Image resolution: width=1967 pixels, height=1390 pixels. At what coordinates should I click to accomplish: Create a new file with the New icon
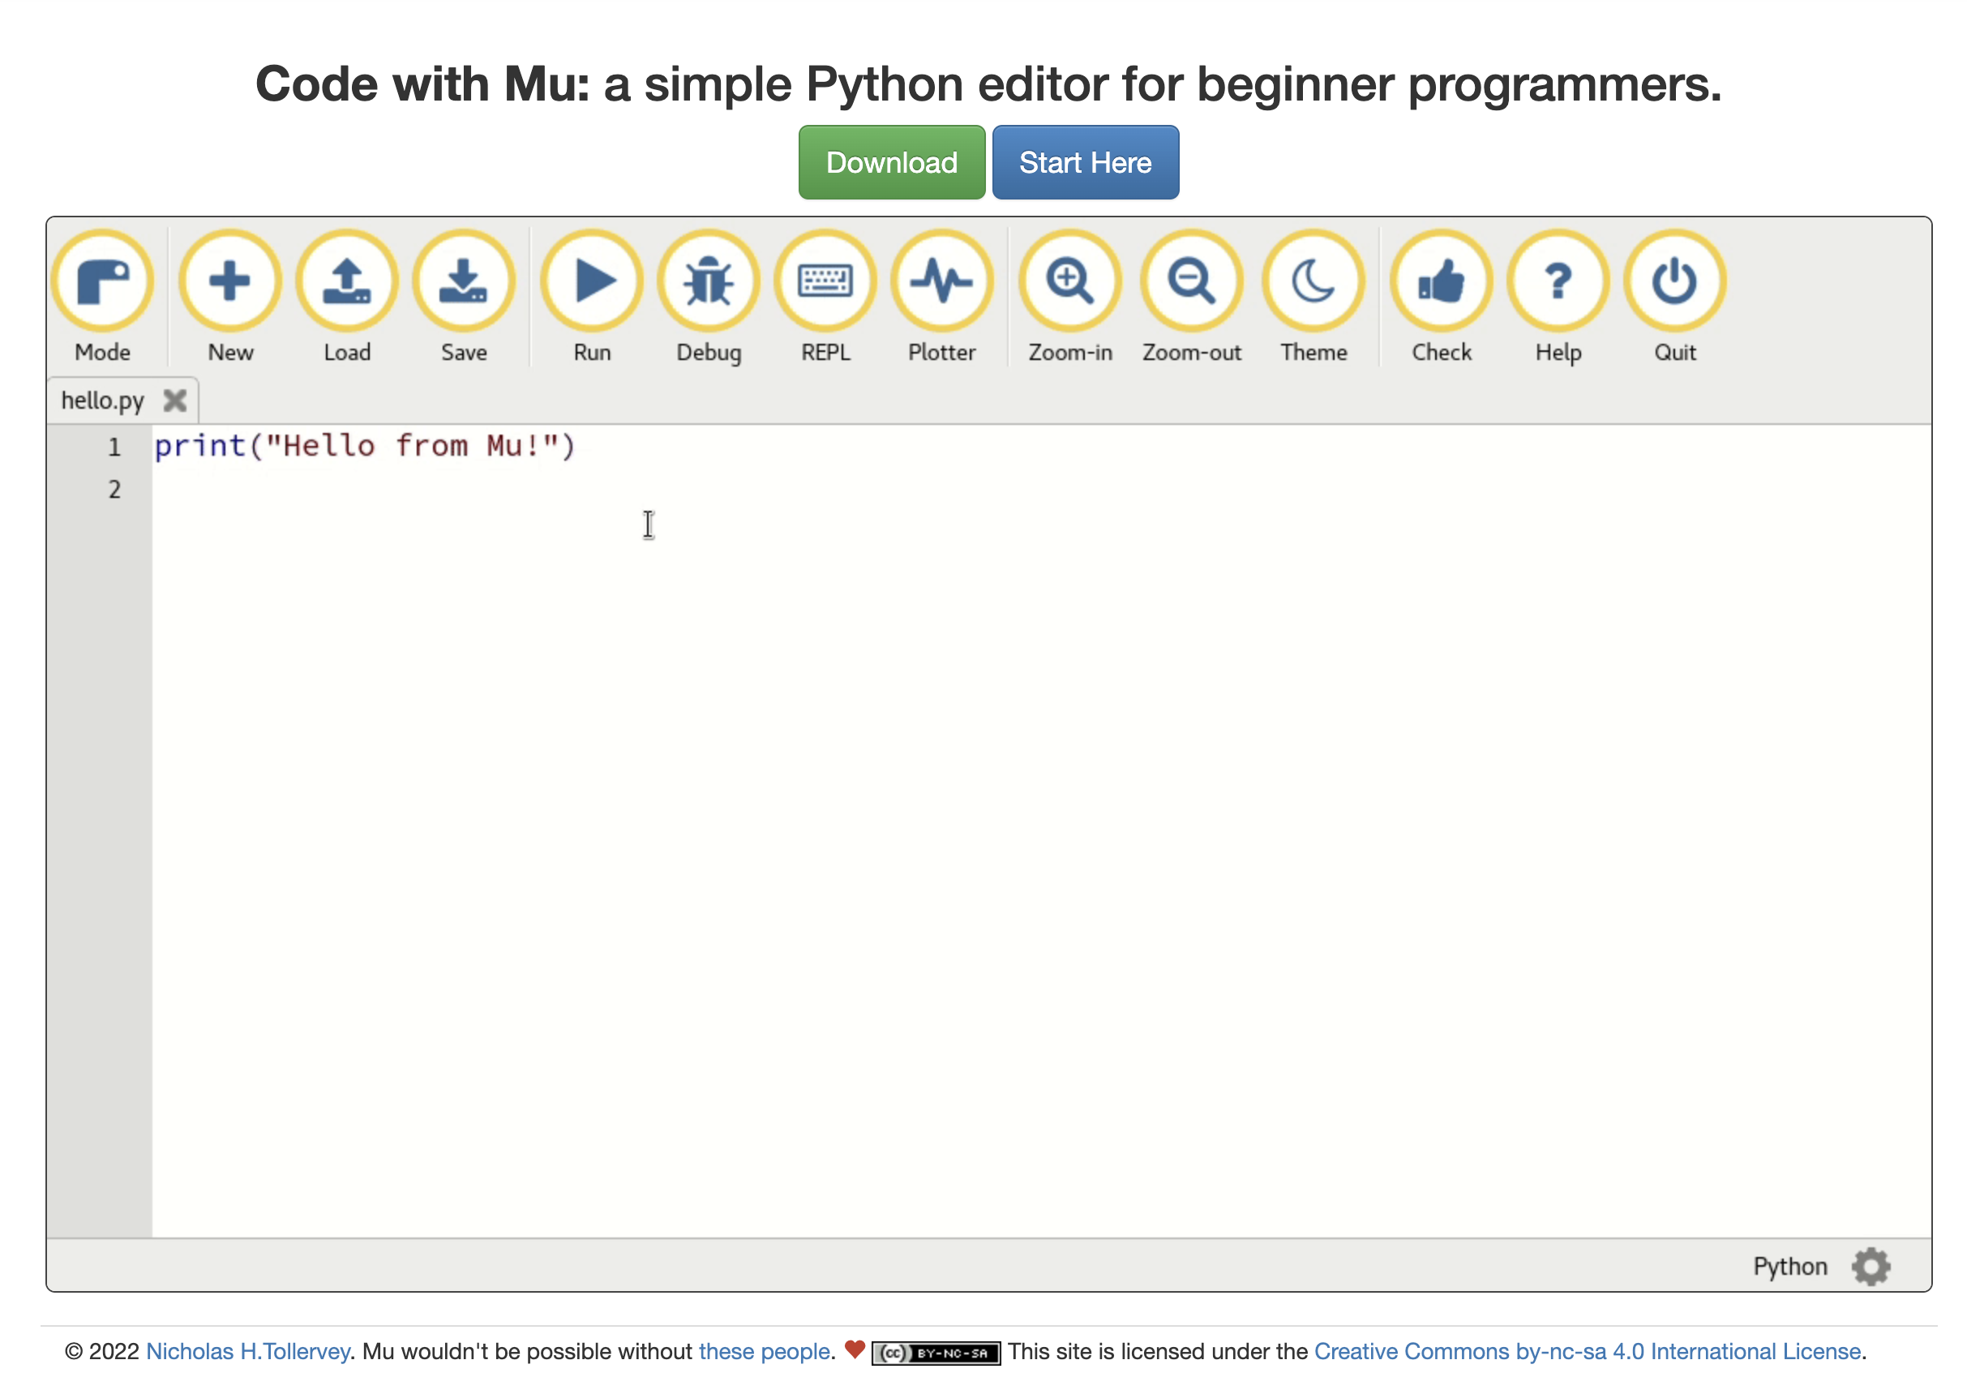pyautogui.click(x=229, y=281)
